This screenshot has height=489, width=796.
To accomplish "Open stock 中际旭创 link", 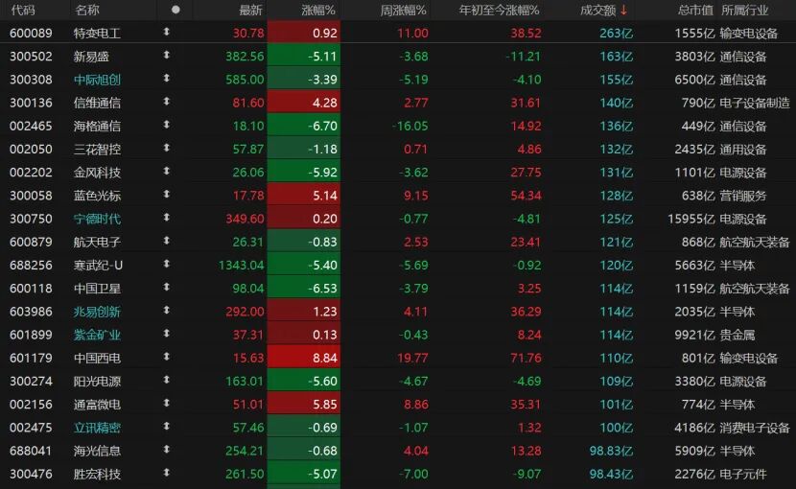I will (x=97, y=80).
